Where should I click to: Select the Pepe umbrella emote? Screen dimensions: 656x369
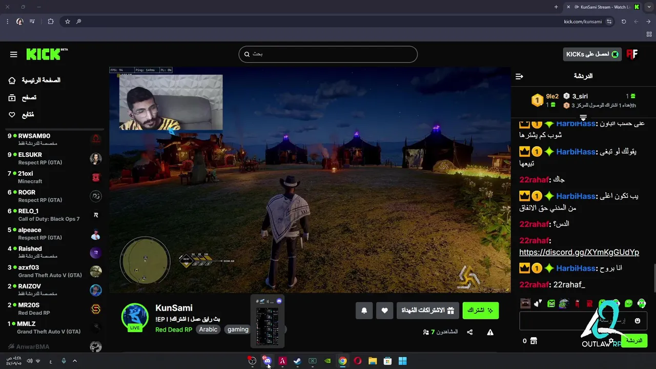point(564,303)
